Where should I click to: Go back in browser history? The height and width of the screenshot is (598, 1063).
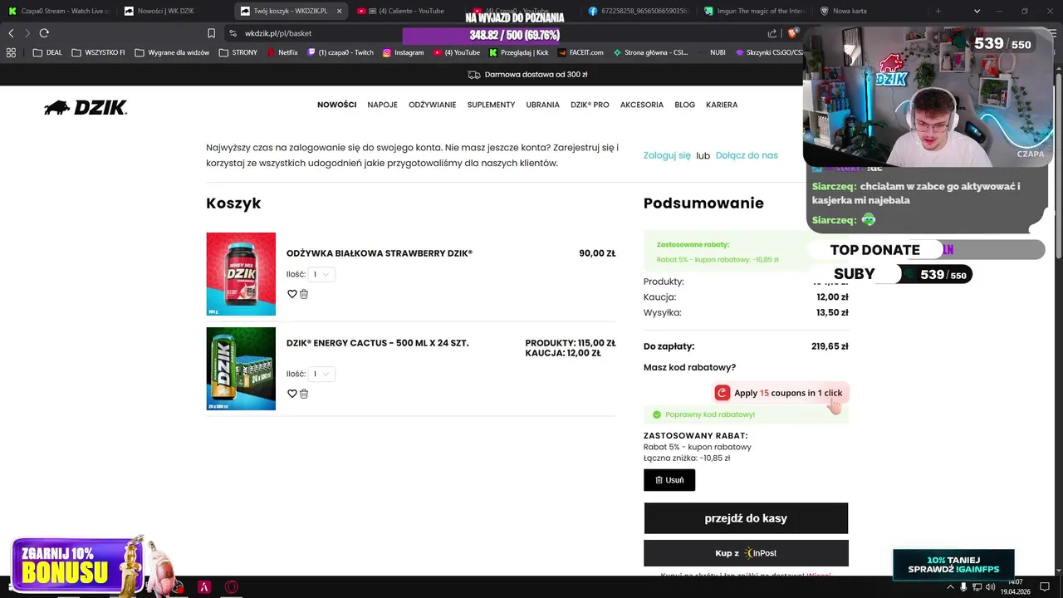[11, 33]
